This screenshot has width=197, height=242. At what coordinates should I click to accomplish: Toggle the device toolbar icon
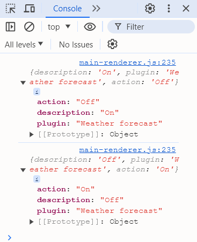[x=29, y=9]
